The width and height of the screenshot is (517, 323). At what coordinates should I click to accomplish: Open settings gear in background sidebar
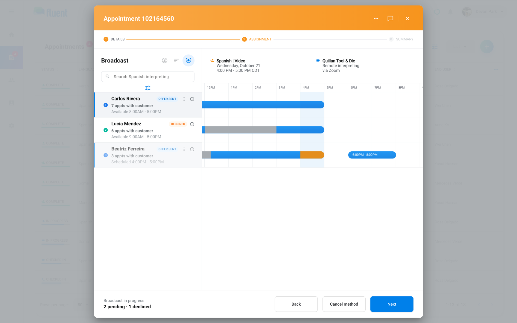point(11,126)
